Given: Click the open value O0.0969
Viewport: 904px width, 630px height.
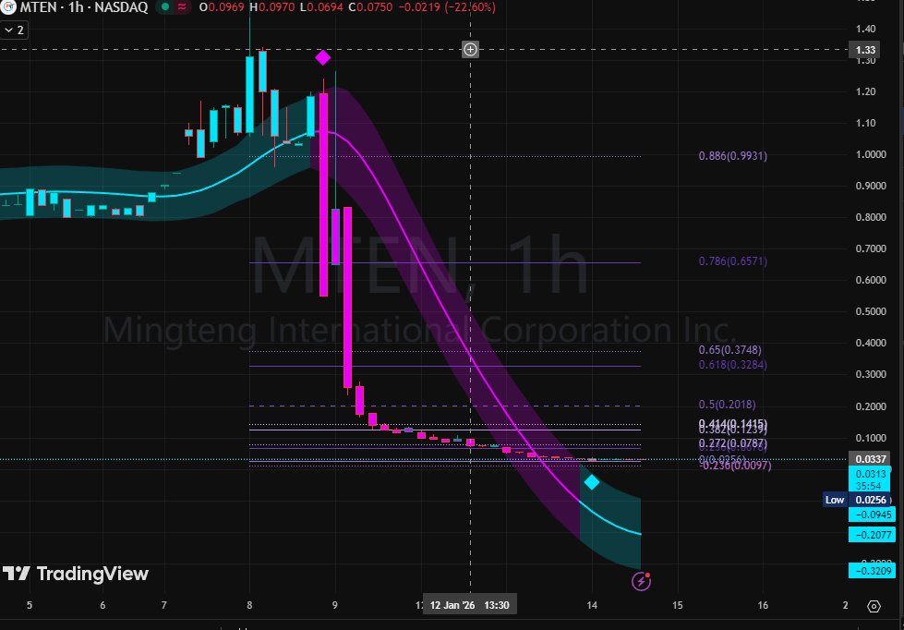Looking at the screenshot, I should [x=222, y=7].
